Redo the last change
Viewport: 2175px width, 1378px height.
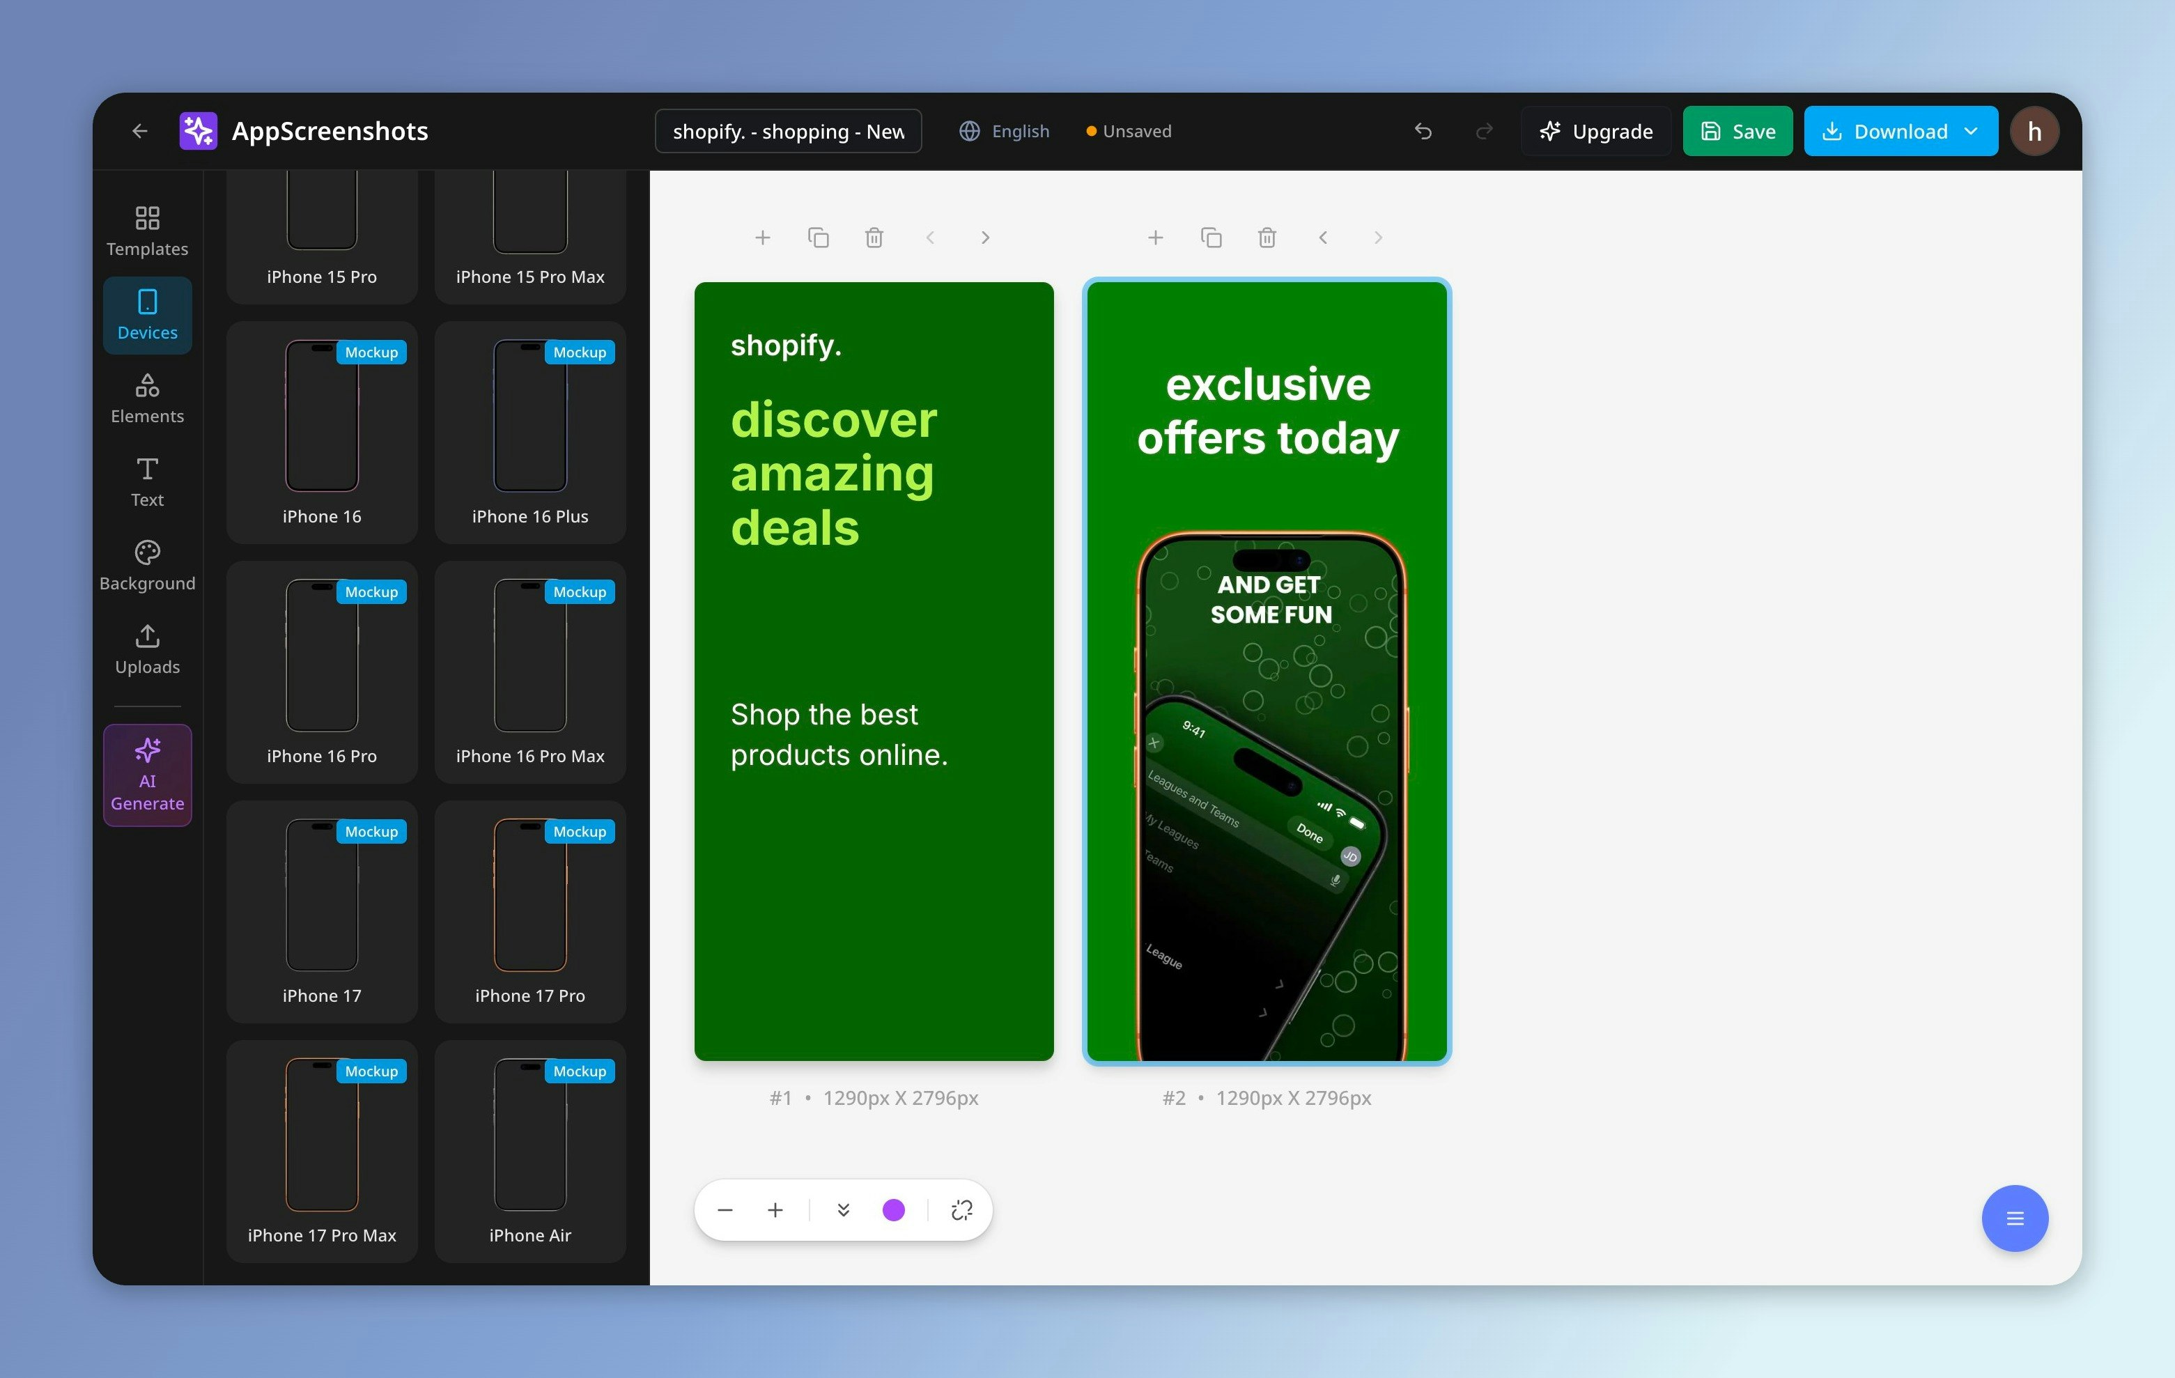pyautogui.click(x=1484, y=131)
